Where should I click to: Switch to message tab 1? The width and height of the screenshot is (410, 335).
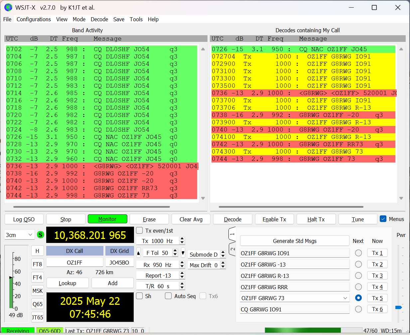[232, 234]
